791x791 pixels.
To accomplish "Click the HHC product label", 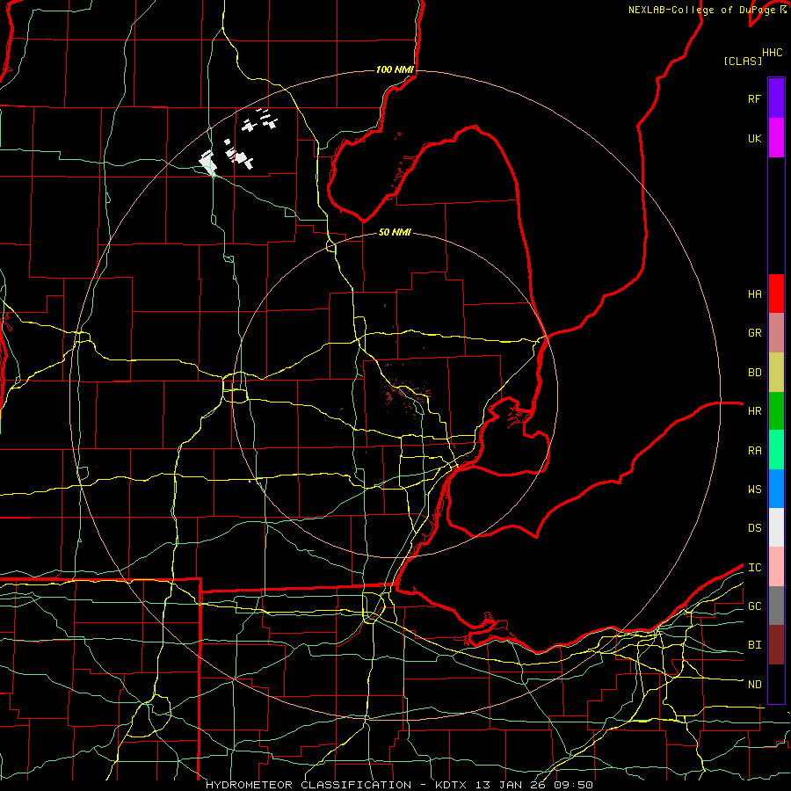I will 772,53.
